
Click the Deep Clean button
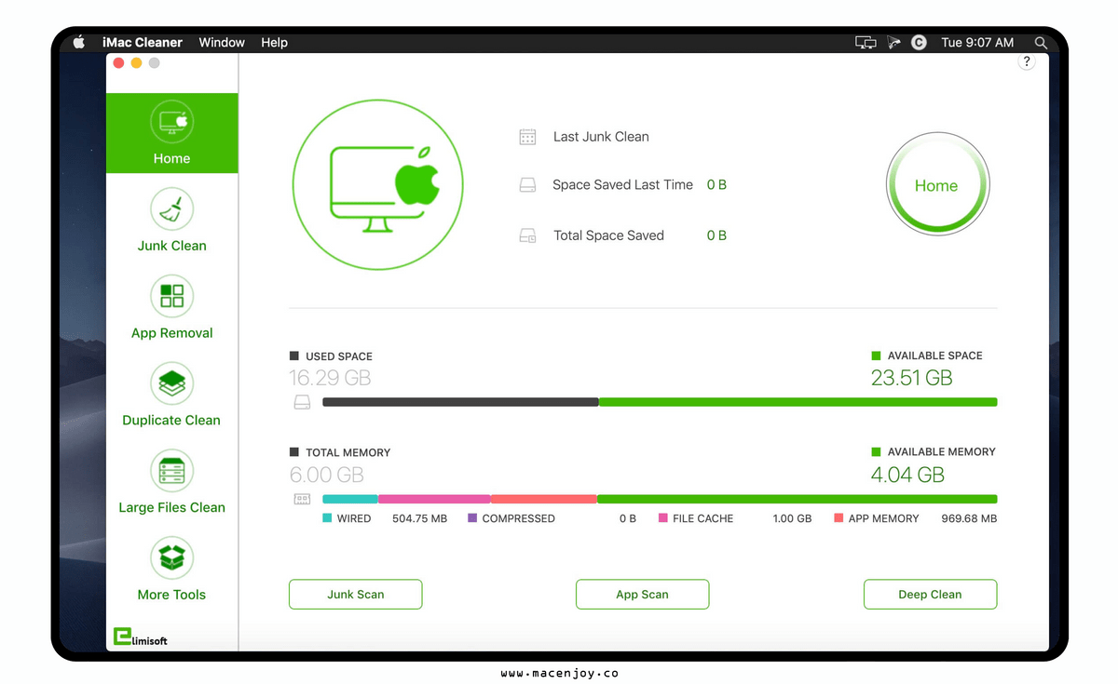point(931,595)
